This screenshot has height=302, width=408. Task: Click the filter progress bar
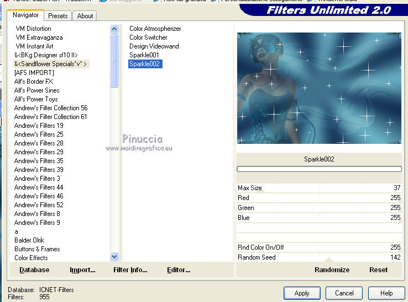pos(319,169)
